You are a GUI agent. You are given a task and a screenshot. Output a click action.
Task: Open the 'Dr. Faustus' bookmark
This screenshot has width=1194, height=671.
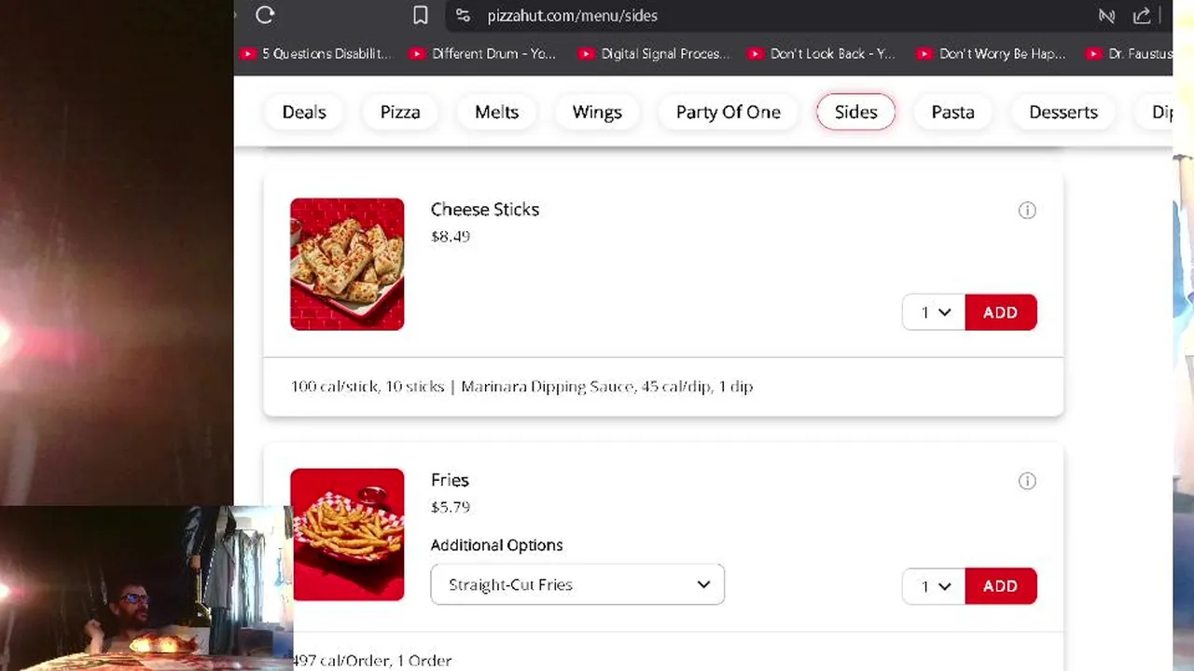coord(1130,54)
